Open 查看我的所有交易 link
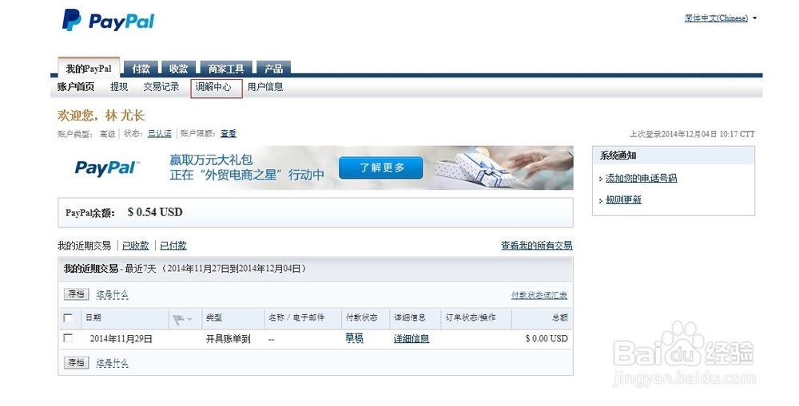This screenshot has height=406, width=799. (537, 246)
